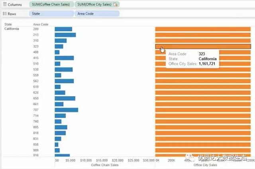Open the State pill in Rows
This screenshot has width=255, height=169.
pos(51,14)
